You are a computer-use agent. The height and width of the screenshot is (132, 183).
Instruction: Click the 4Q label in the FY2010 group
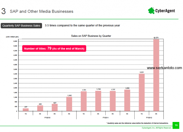coord(69,114)
